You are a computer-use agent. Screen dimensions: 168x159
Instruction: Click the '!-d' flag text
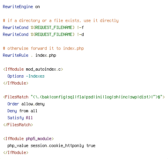[x=81, y=34]
